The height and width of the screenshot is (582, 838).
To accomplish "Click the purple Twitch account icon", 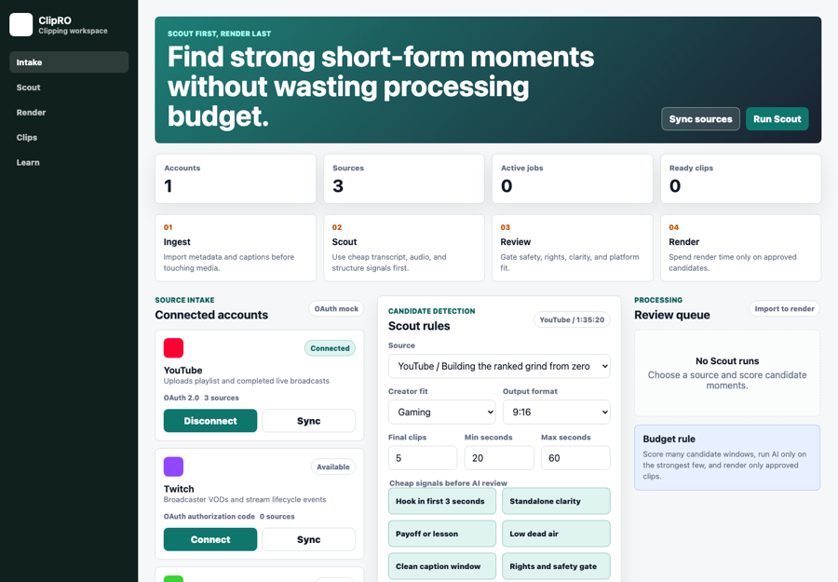I will (173, 467).
